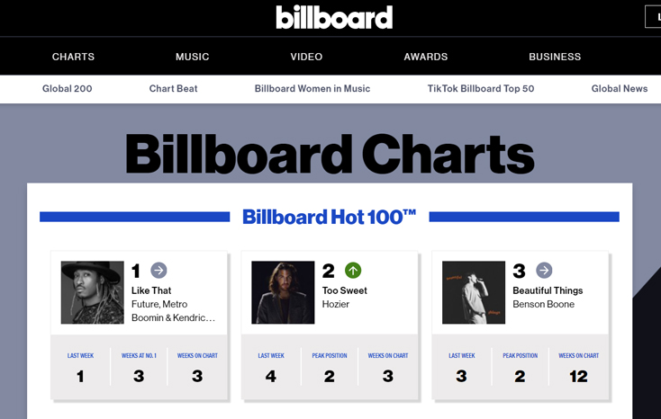The image size is (661, 419).
Task: Click the green up-arrow icon beside rank 2
Action: pyautogui.click(x=353, y=271)
